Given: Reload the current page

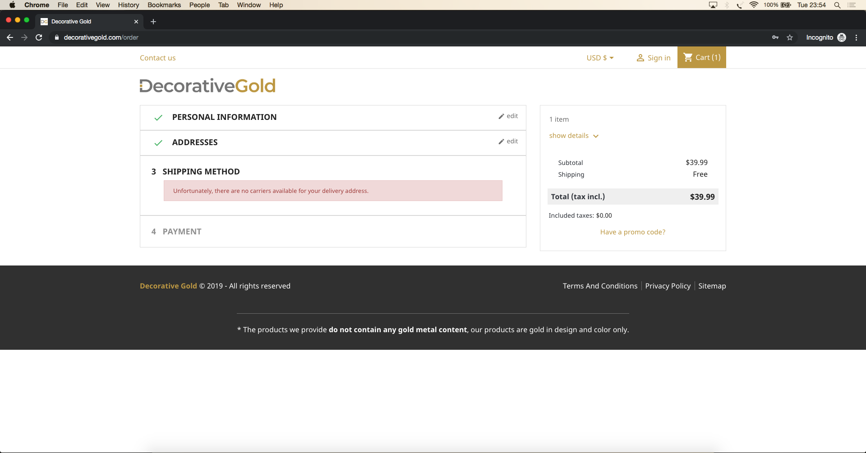Looking at the screenshot, I should click(39, 37).
